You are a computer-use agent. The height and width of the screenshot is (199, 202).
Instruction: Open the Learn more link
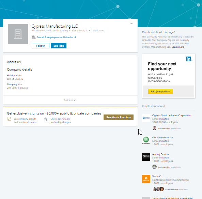178,47
